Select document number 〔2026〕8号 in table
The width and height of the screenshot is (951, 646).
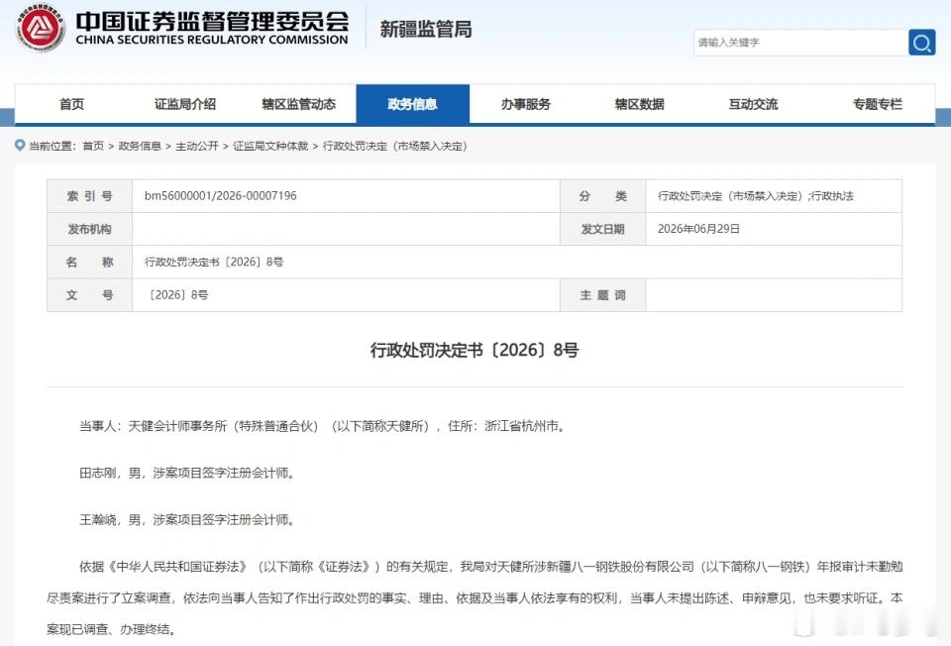176,295
